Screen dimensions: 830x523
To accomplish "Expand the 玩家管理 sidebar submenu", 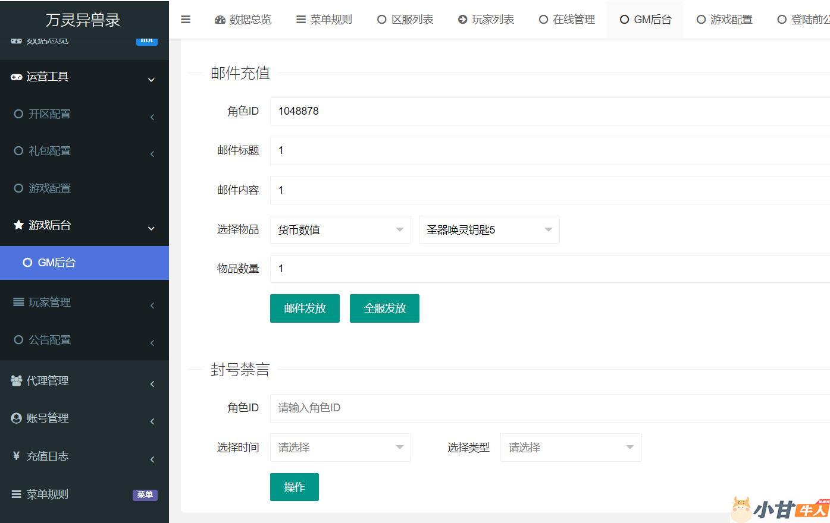I will (x=83, y=303).
